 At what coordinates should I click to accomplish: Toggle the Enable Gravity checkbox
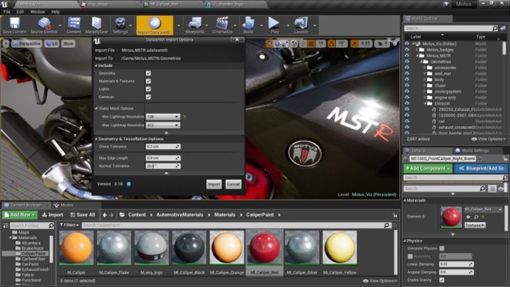click(x=442, y=280)
